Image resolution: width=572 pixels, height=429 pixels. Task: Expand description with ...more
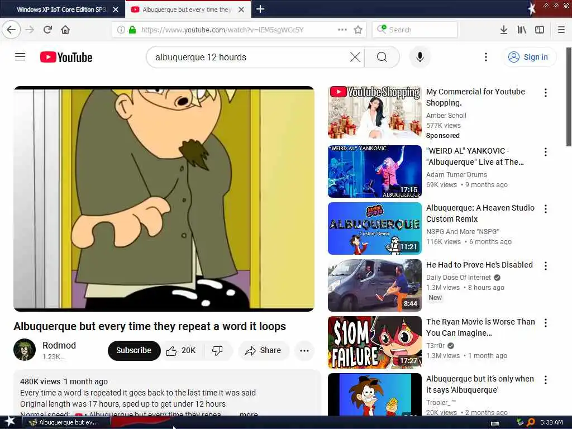pos(249,414)
